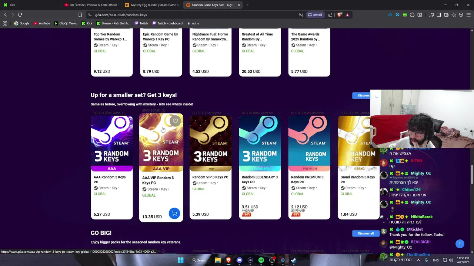Image resolution: width=474 pixels, height=266 pixels.
Task: Open Top Tier Random Games by Warexp card
Action: [112, 52]
